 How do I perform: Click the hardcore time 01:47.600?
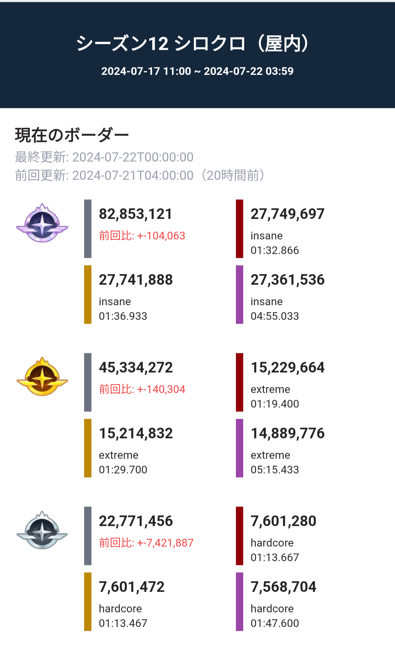click(x=275, y=623)
